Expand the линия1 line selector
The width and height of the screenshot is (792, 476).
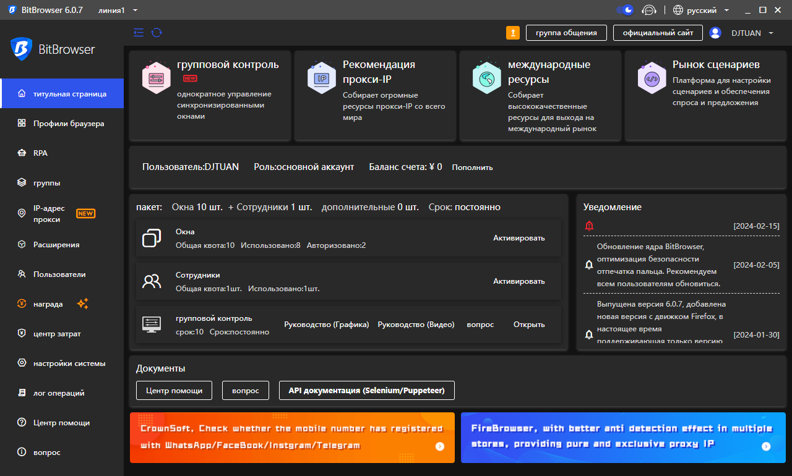tap(118, 10)
